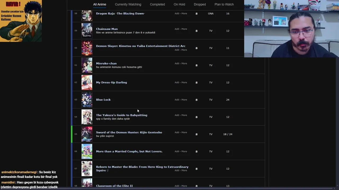Click More in More than a Married Couple row
Screen dimensions: 339x190
tap(184, 151)
